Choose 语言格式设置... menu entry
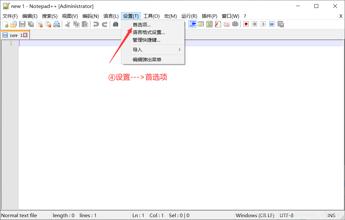Viewport: 345px width, 220px height. point(153,32)
